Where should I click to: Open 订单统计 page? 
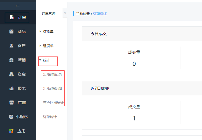click(x=50, y=117)
